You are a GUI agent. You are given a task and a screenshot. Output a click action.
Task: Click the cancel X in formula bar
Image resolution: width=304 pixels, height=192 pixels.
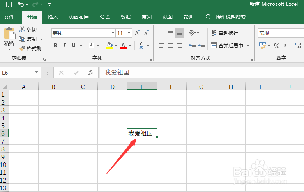(x=61, y=73)
